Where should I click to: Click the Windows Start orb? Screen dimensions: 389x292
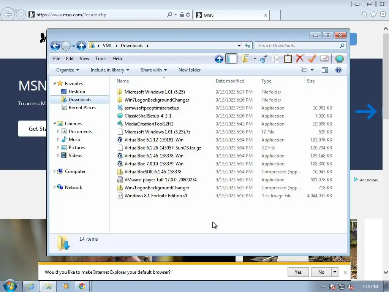coord(10,286)
